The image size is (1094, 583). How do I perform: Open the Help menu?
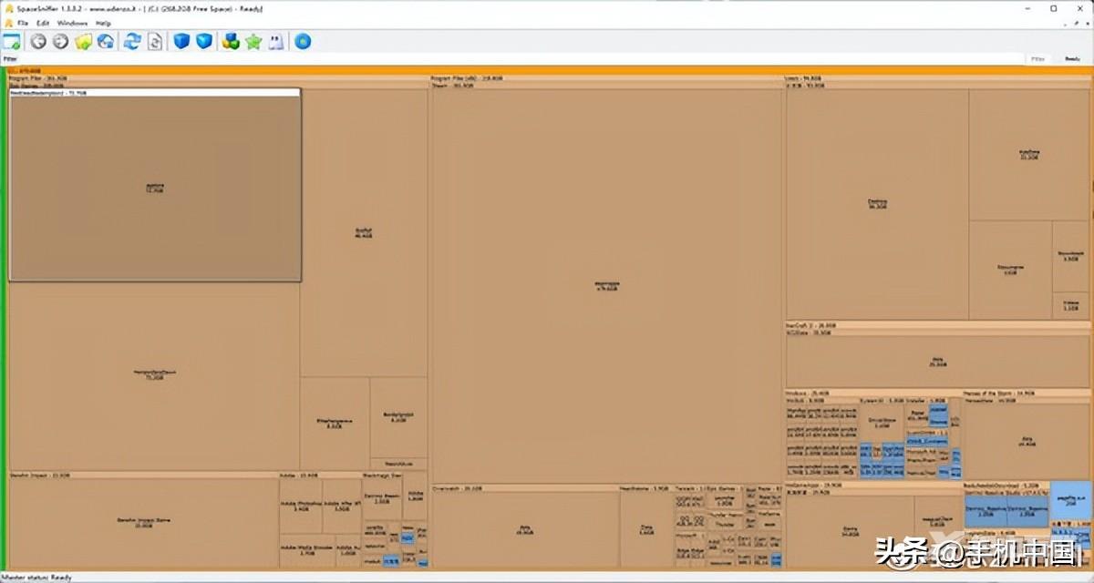103,22
